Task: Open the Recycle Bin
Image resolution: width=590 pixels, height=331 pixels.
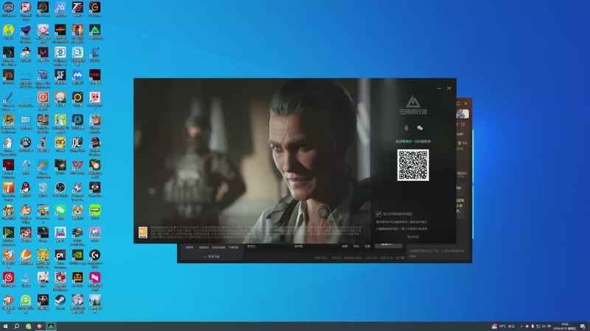Action: 43,189
